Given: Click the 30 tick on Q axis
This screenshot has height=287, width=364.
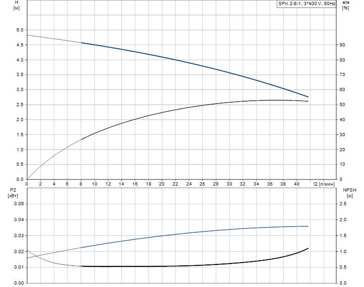Looking at the screenshot, I should click(x=229, y=184).
